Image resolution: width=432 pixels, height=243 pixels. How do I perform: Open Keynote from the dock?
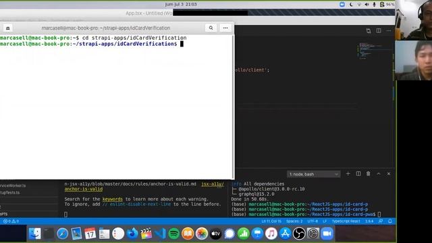coord(257,234)
